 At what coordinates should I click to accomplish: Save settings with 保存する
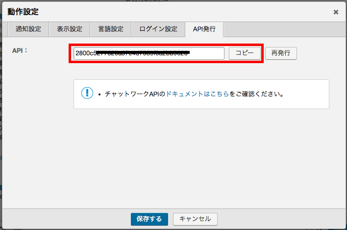[x=149, y=219]
